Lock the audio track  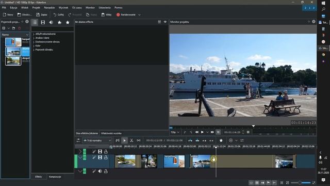pyautogui.click(x=106, y=171)
